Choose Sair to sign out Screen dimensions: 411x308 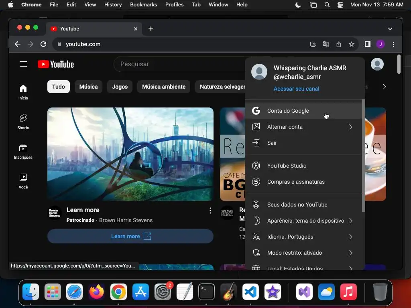303,143
